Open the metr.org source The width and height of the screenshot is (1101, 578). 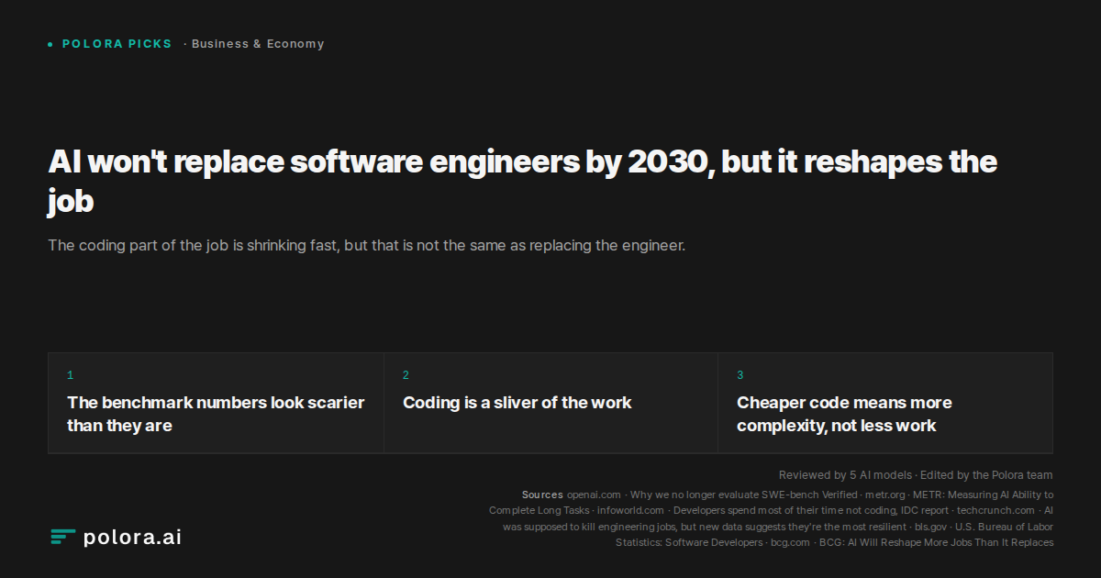884,495
